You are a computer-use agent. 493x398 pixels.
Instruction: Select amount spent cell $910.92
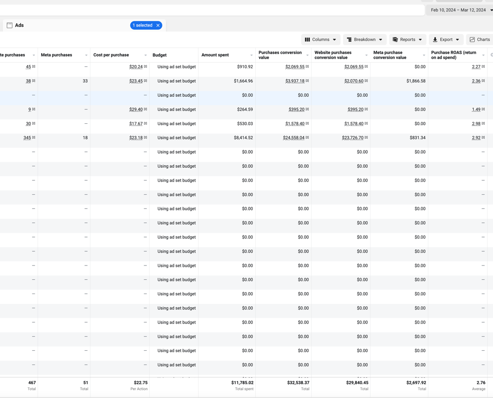[245, 66]
